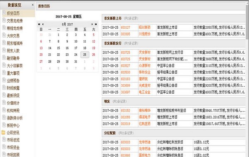
Task: Click the document icon beside 大宗交易
Action: tap(4, 35)
